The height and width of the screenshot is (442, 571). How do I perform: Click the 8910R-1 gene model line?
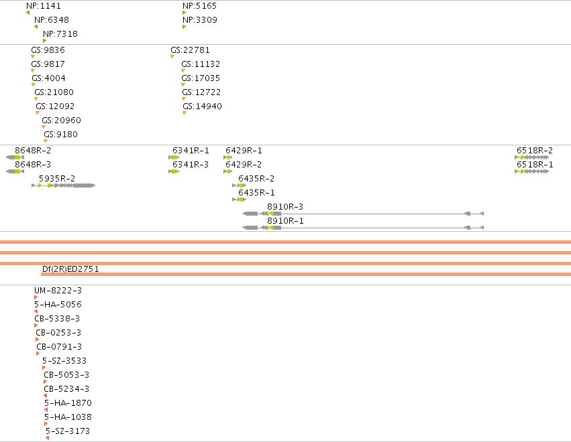point(364,228)
